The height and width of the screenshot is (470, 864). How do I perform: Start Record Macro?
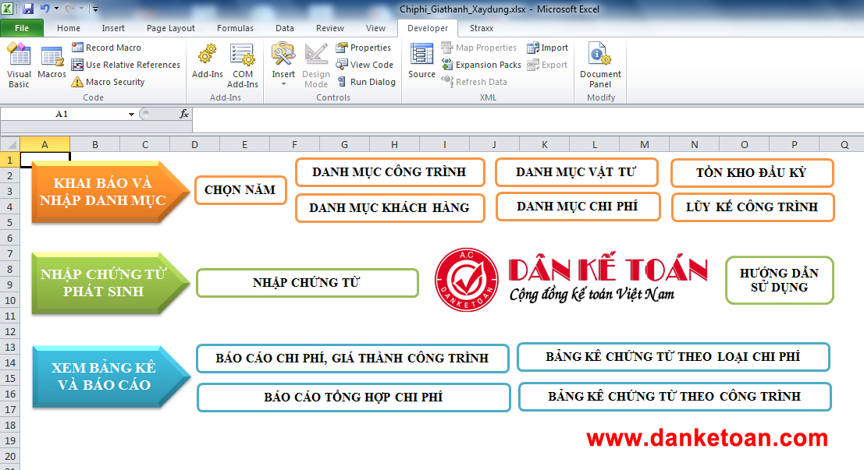click(77, 48)
